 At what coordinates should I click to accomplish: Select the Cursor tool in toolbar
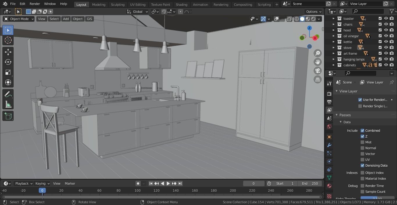tap(8, 40)
